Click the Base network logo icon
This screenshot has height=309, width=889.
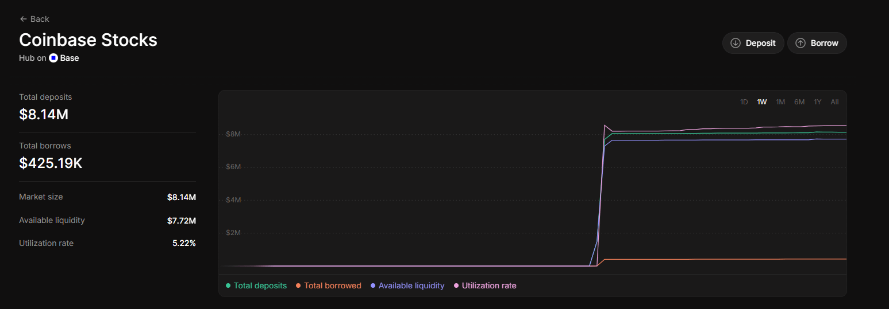pos(53,58)
